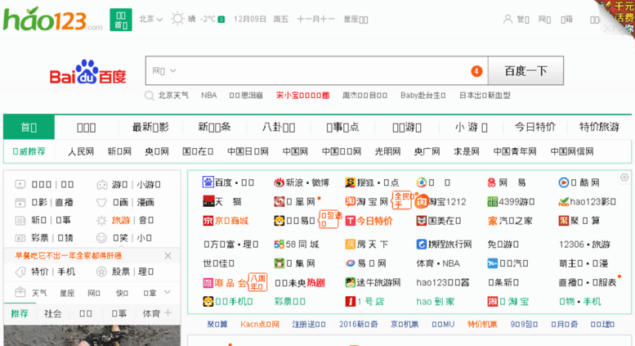
Task: Click the 百度一下 search button
Action: [525, 71]
